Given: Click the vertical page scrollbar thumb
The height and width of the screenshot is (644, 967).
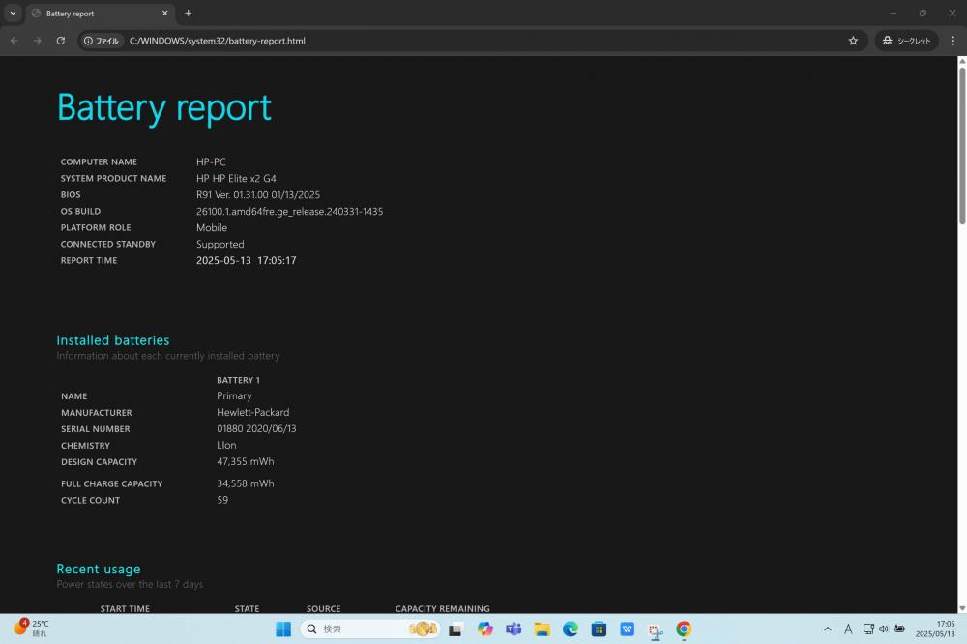Looking at the screenshot, I should pos(961,145).
